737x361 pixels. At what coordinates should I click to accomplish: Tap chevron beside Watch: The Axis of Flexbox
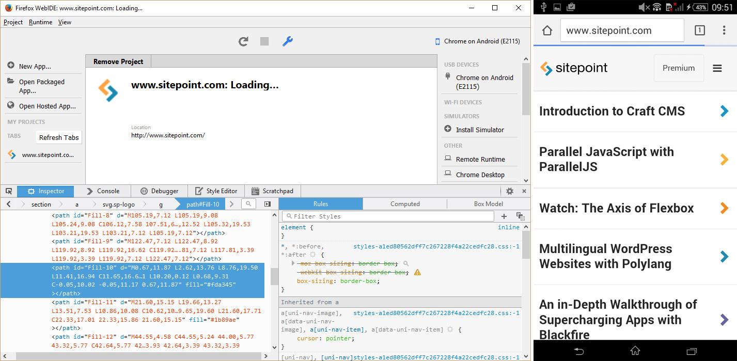coord(724,208)
